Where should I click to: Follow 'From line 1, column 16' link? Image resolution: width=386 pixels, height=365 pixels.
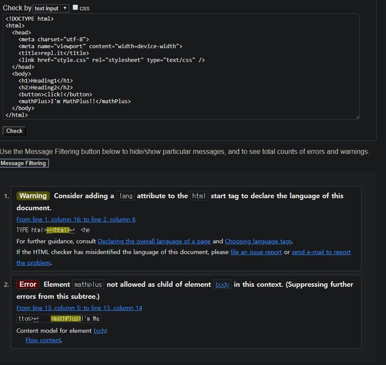click(76, 219)
